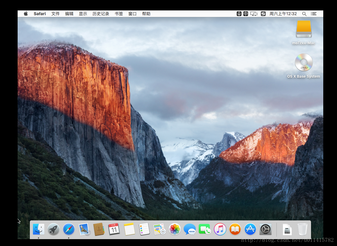Open the Contacts book icon
The image size is (337, 246).
[99, 229]
